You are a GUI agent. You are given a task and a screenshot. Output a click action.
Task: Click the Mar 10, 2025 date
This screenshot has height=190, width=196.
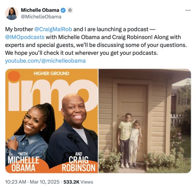(x=45, y=182)
